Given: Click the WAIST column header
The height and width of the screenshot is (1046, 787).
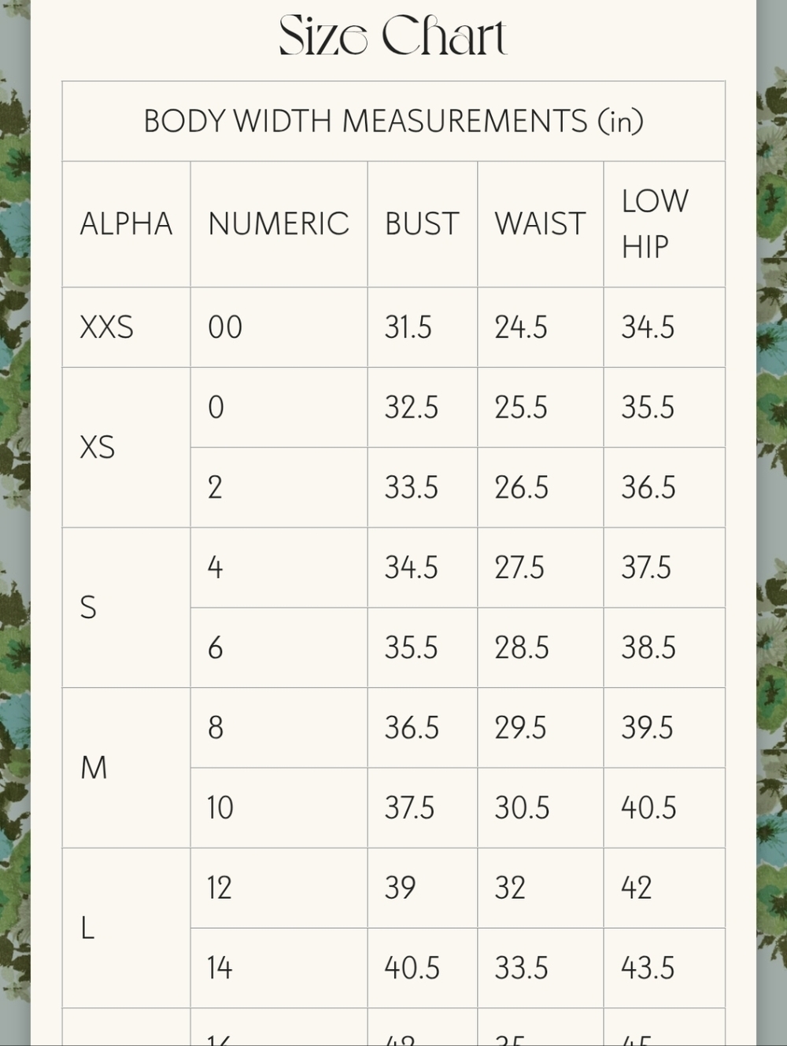Looking at the screenshot, I should point(541,224).
